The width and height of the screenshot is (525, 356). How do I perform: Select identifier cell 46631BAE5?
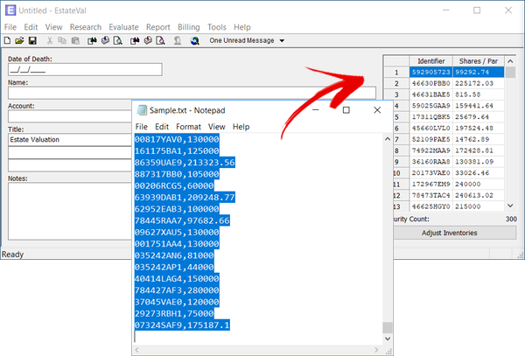430,94
